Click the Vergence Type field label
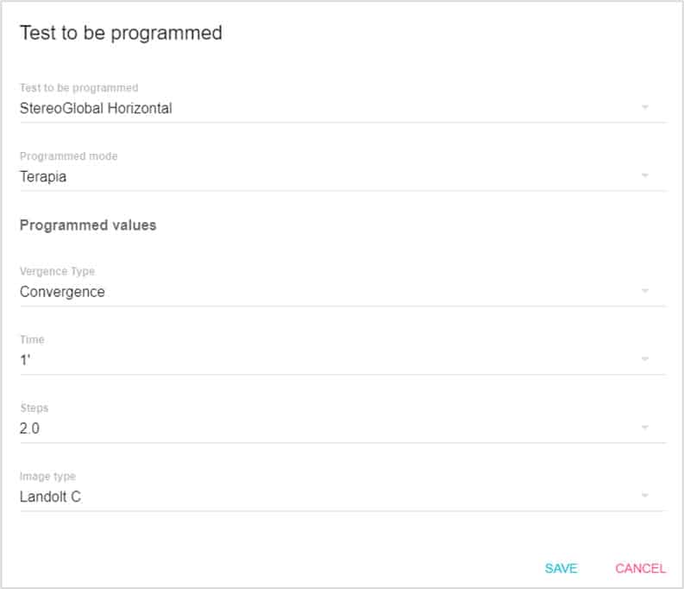The image size is (684, 589). coord(57,271)
